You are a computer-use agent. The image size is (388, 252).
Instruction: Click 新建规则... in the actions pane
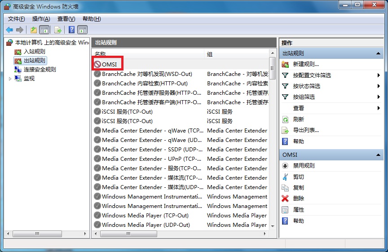pyautogui.click(x=306, y=64)
